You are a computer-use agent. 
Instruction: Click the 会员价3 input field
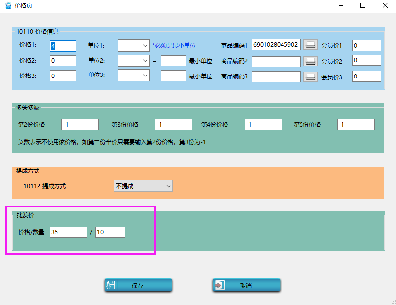point(366,76)
